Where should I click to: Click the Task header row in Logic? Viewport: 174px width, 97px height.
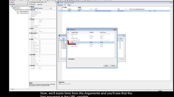coord(114,7)
